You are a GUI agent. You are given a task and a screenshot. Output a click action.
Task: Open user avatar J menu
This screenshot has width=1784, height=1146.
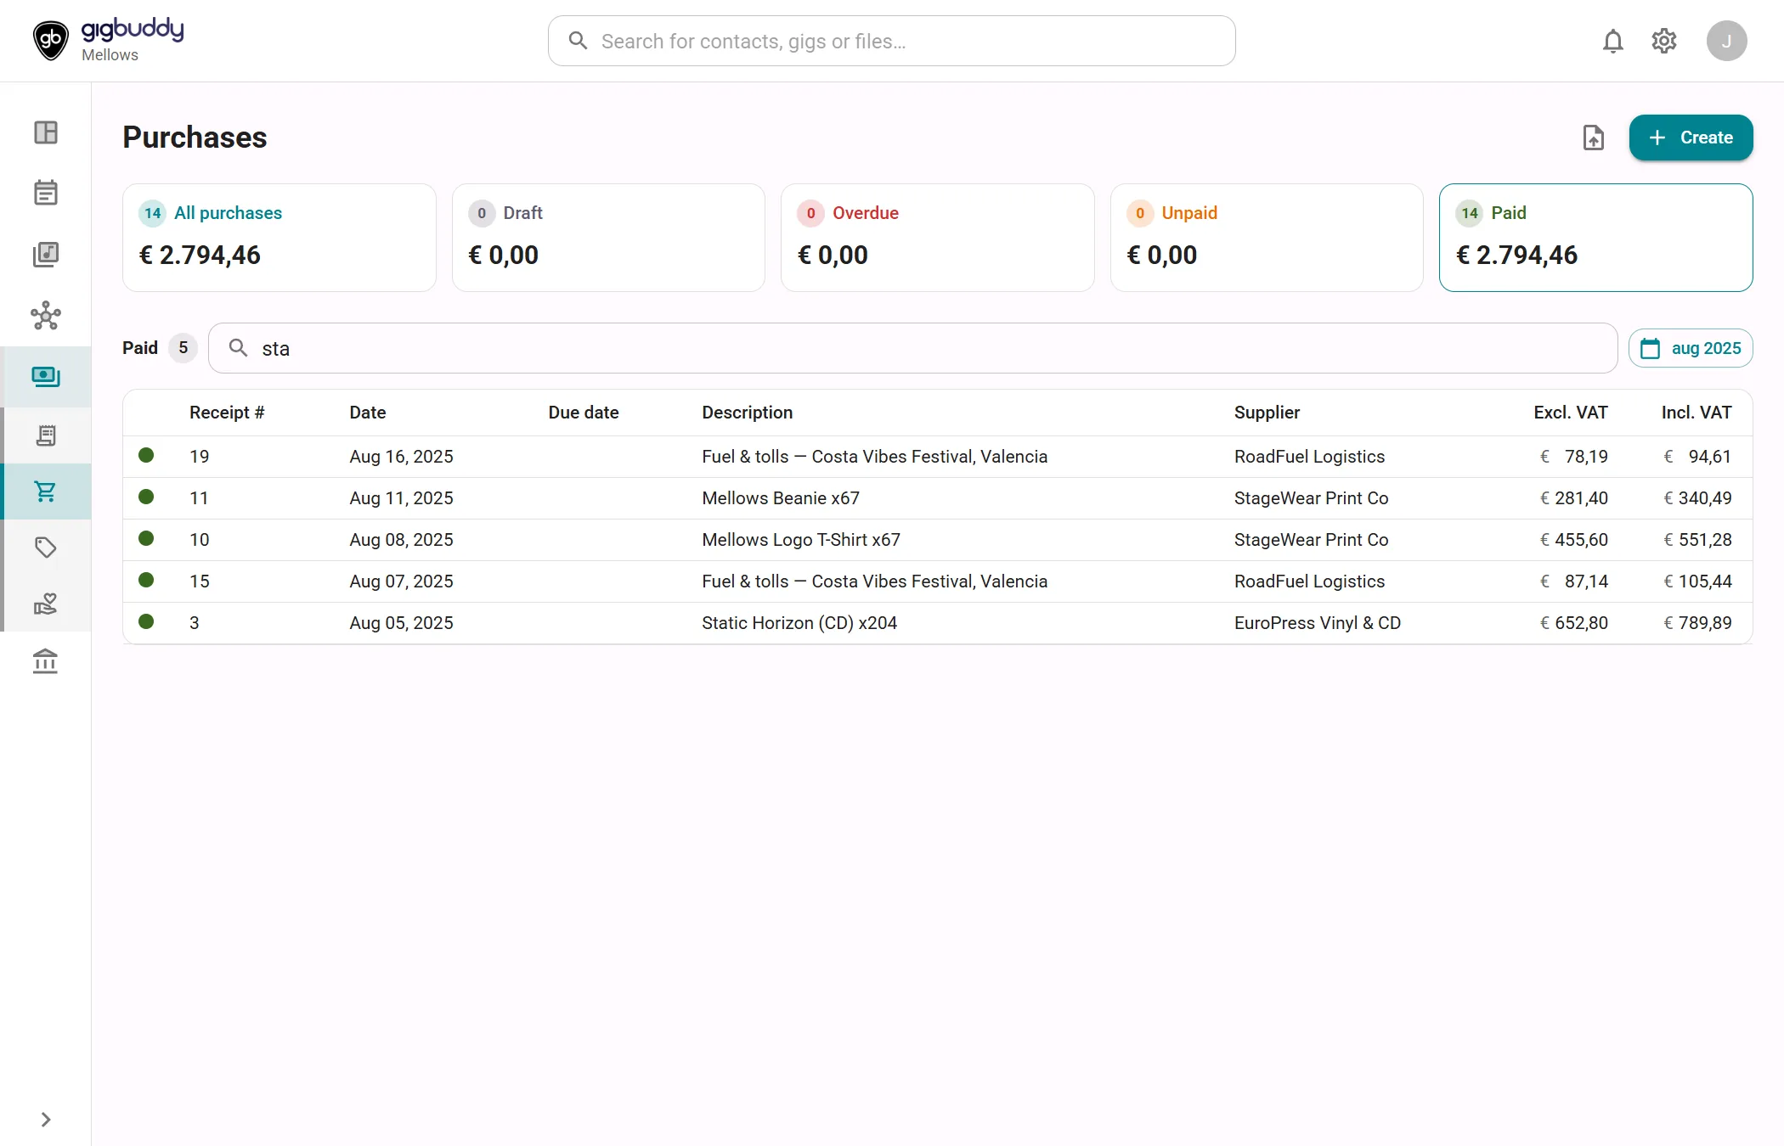click(1727, 41)
